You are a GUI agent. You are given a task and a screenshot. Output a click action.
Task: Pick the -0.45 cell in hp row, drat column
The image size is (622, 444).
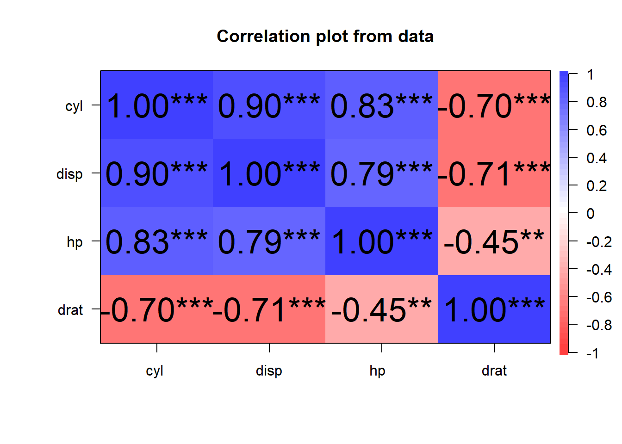494,241
